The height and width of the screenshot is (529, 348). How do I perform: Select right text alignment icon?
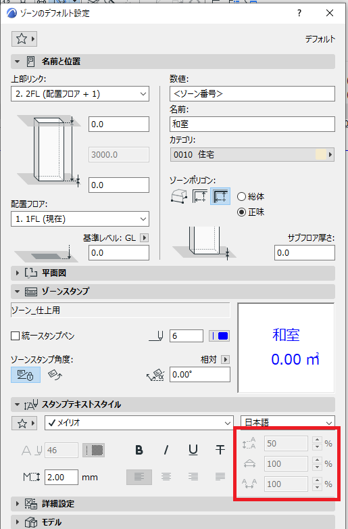point(193,477)
